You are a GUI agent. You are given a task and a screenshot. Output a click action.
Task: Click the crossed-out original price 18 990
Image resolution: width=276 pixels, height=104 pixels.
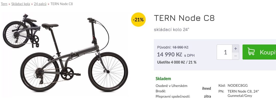(x=178, y=47)
